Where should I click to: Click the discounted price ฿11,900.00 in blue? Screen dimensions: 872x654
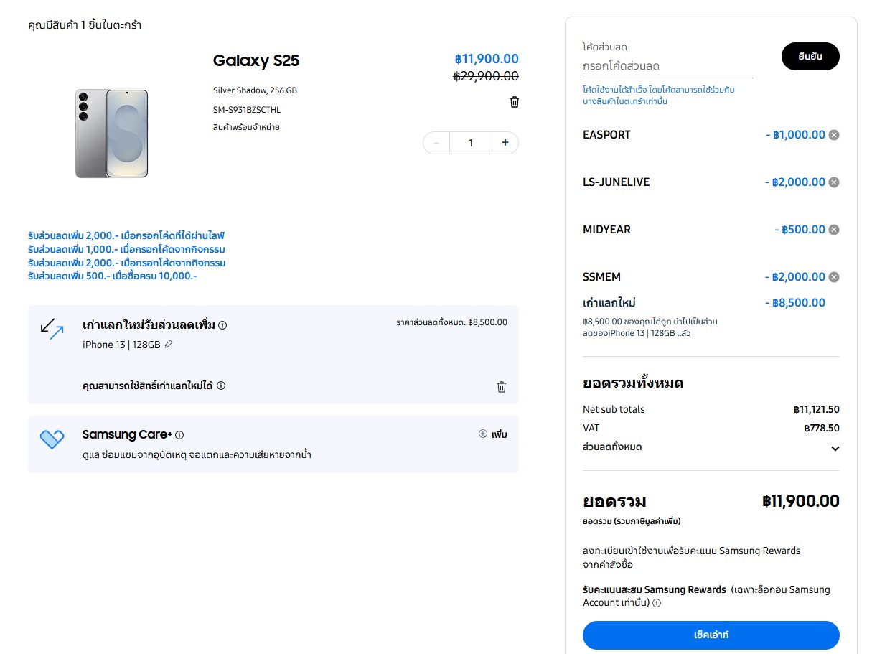(x=487, y=59)
